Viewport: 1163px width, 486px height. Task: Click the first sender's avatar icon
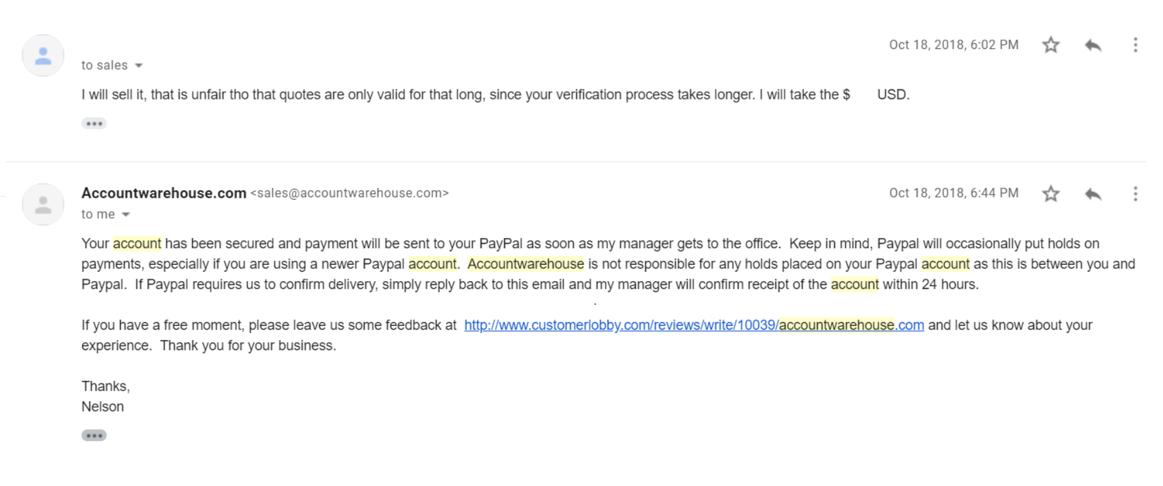click(x=43, y=55)
